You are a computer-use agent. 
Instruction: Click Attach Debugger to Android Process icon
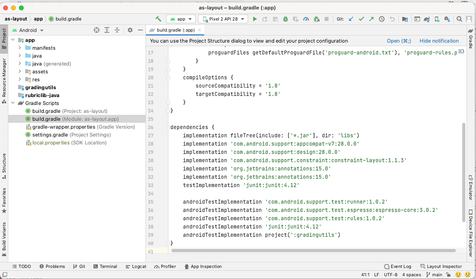(x=317, y=19)
